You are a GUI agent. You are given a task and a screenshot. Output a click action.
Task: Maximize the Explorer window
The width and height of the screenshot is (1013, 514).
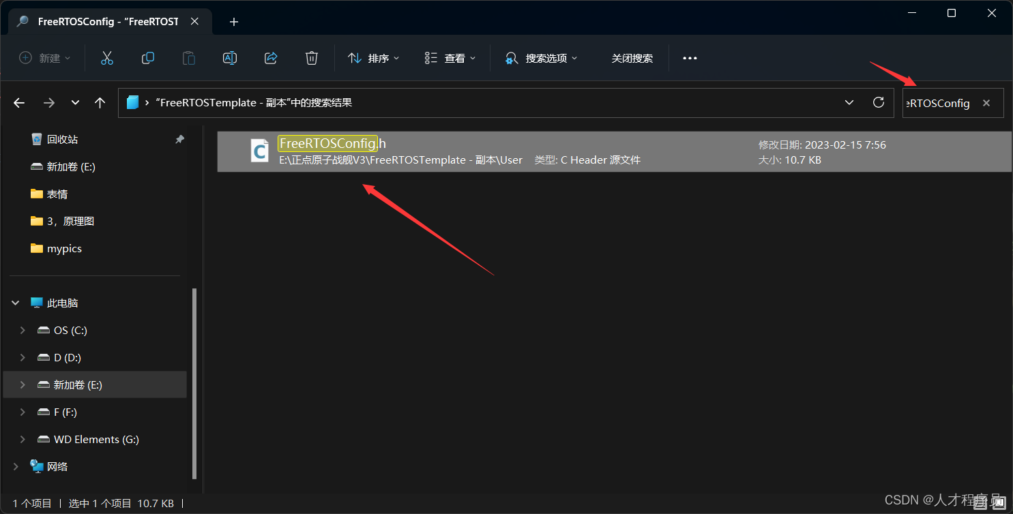[952, 13]
